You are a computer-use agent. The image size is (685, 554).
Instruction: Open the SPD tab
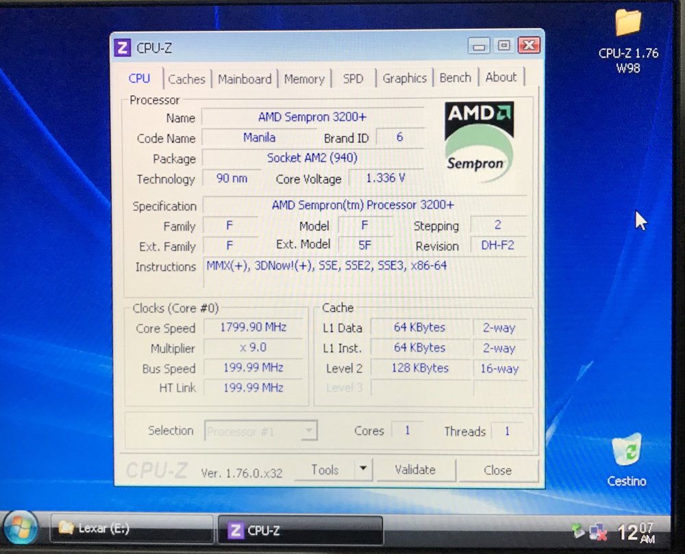353,79
